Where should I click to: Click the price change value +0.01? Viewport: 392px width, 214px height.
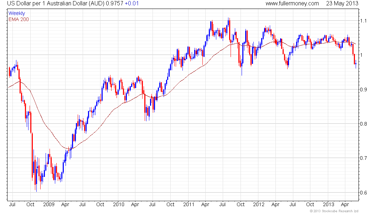click(131, 4)
